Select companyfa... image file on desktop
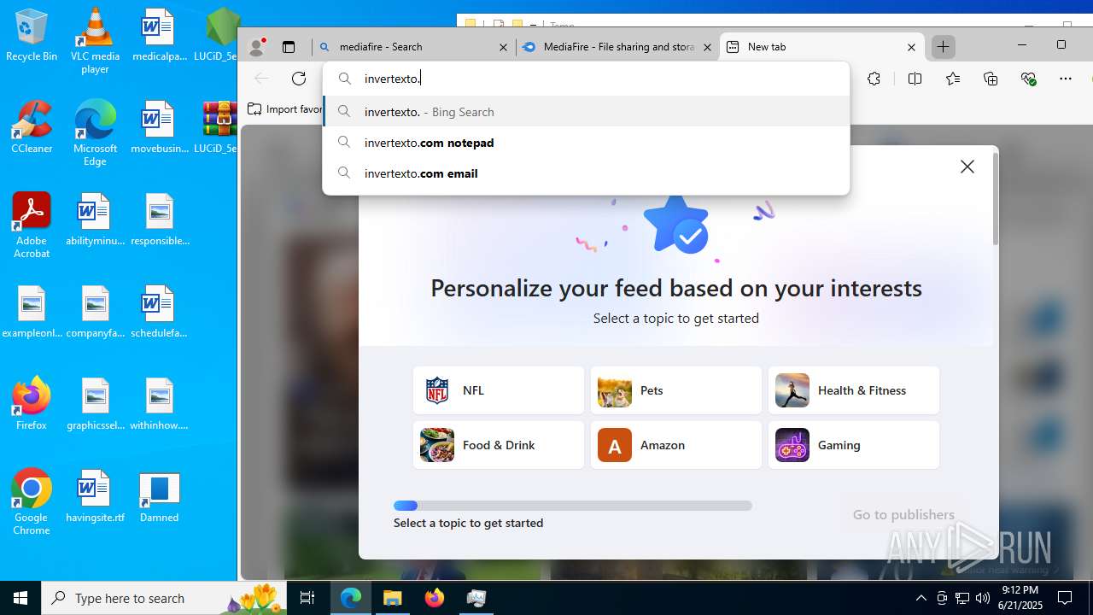 pyautogui.click(x=95, y=312)
